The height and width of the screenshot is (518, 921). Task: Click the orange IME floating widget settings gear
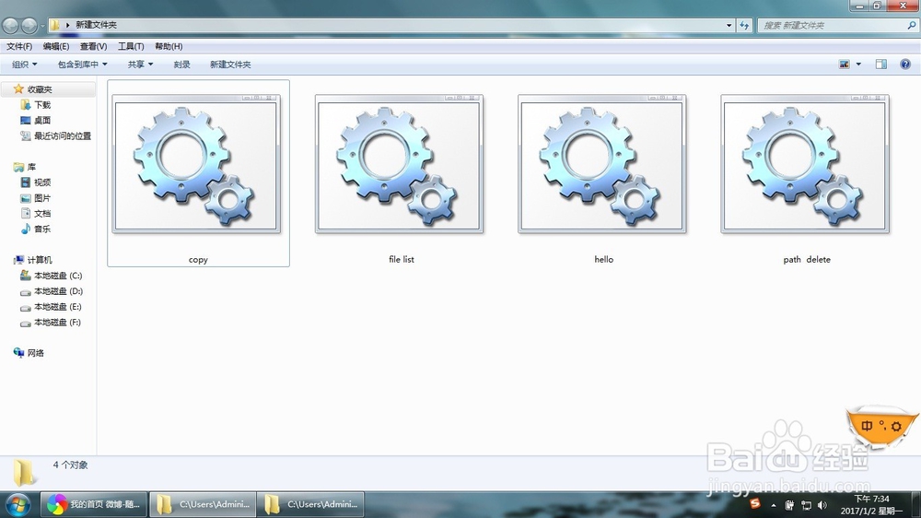pos(896,426)
